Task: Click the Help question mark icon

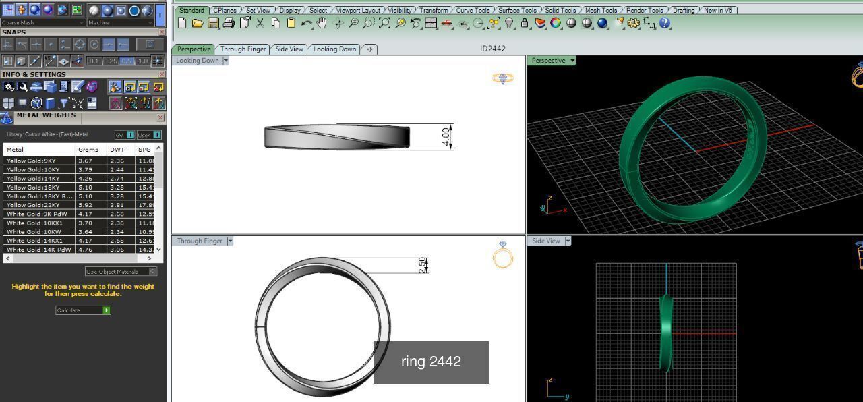Action: point(665,23)
